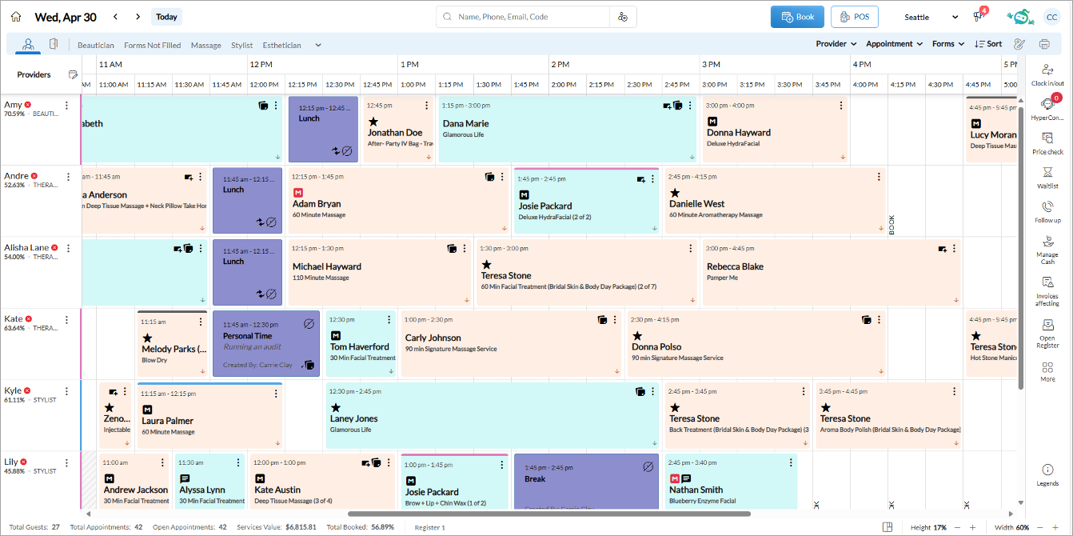Focus the guest search field
This screenshot has height=536, width=1073.
click(x=523, y=17)
